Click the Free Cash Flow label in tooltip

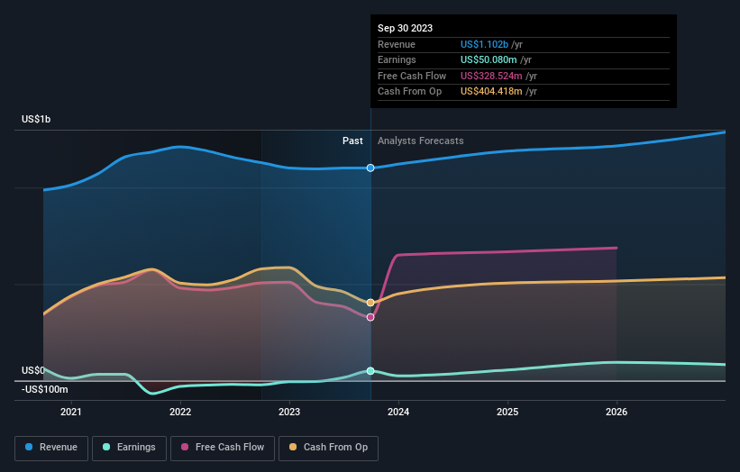[412, 76]
